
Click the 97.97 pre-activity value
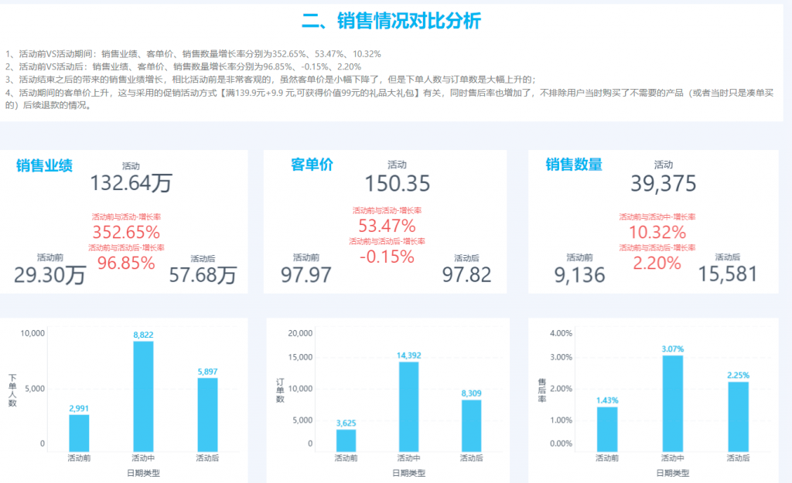click(x=306, y=275)
